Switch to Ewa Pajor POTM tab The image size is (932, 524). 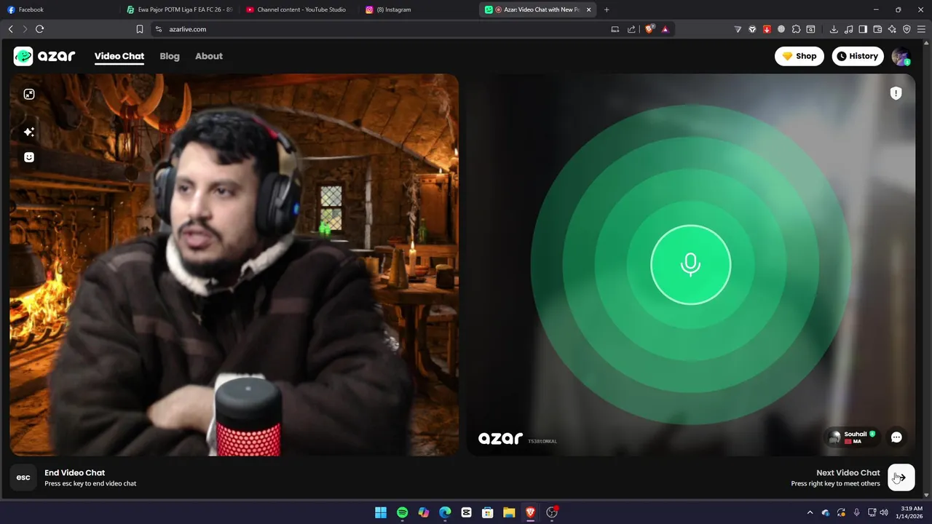[x=178, y=9]
